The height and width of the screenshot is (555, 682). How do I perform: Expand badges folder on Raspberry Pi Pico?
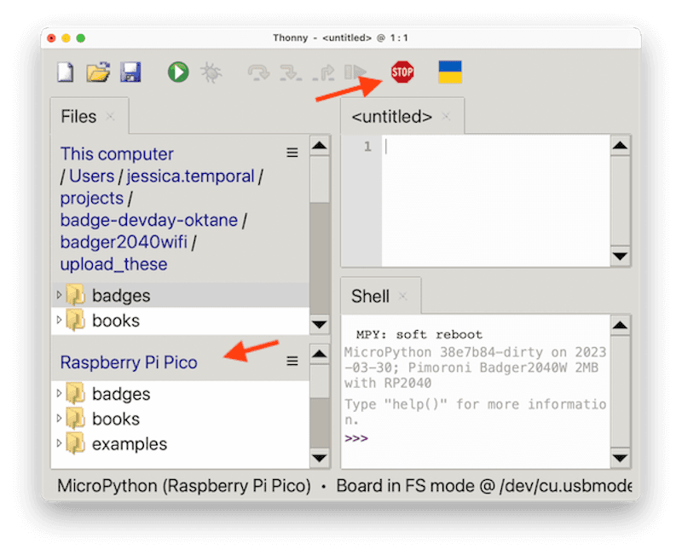tap(59, 393)
